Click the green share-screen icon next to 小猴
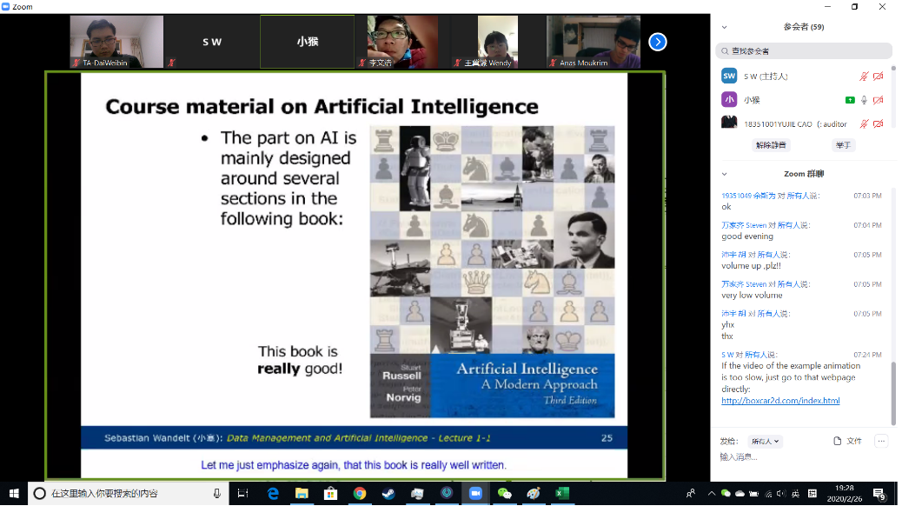 850,100
